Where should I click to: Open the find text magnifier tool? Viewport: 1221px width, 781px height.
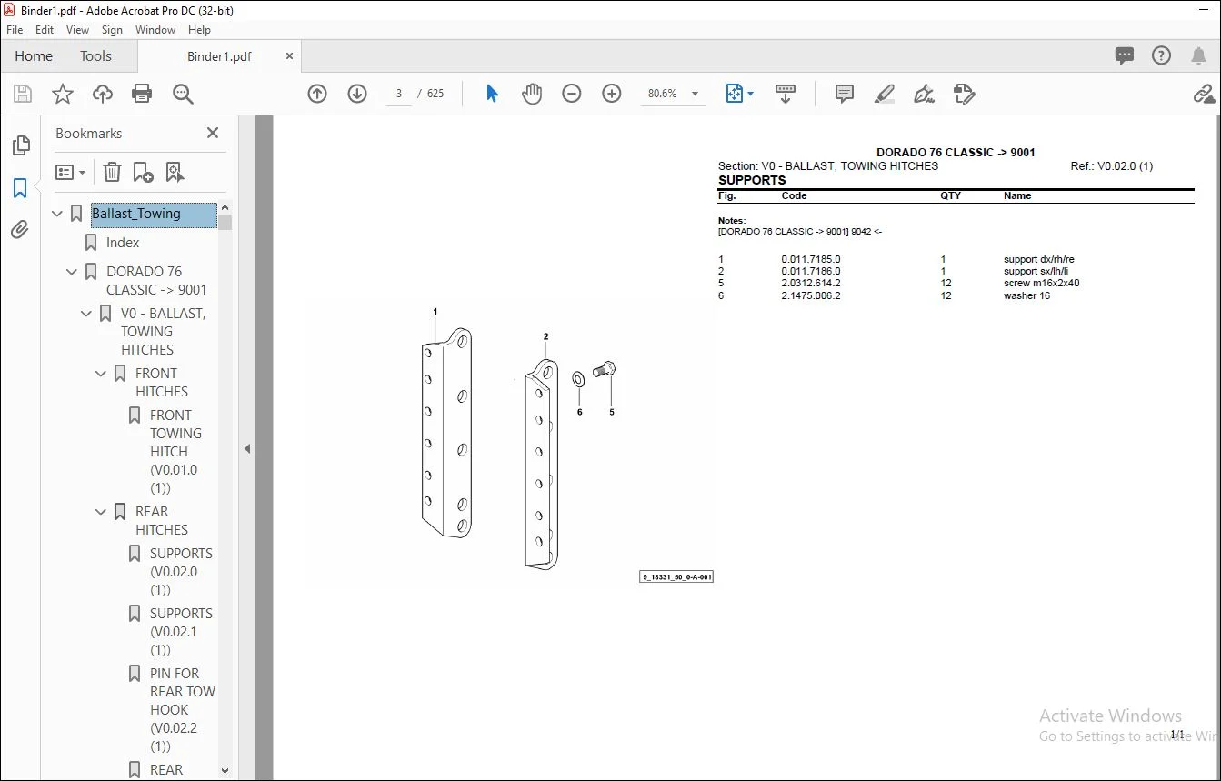click(183, 94)
